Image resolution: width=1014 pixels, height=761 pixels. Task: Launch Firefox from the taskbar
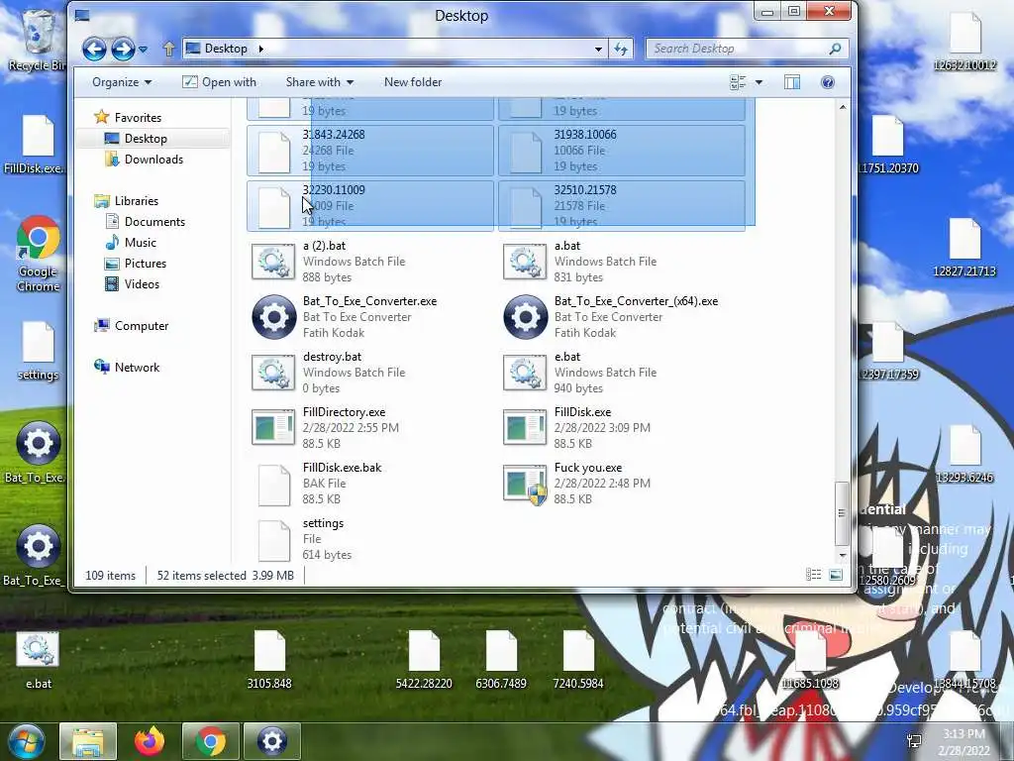point(150,741)
